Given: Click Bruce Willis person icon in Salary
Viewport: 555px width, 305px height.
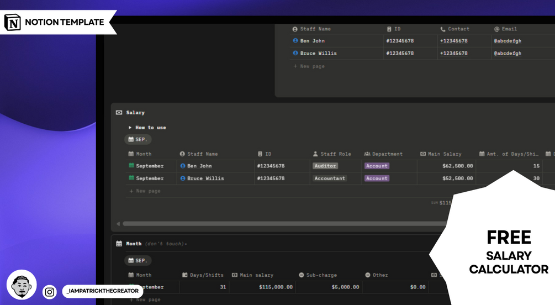Looking at the screenshot, I should coord(183,178).
